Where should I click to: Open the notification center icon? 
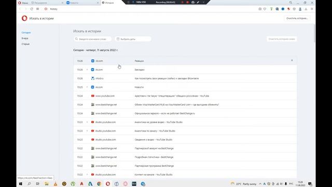tap(310, 184)
